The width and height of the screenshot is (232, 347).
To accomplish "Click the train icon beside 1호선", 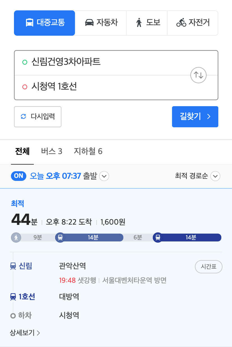I will point(13,297).
